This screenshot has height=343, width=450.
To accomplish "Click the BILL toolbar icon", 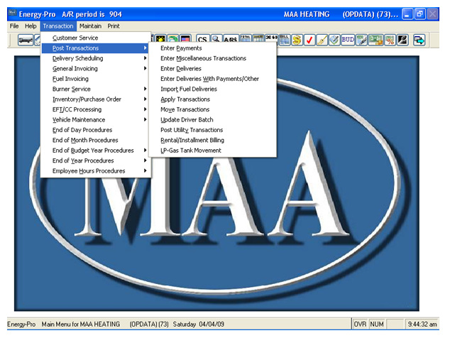I will [285, 40].
